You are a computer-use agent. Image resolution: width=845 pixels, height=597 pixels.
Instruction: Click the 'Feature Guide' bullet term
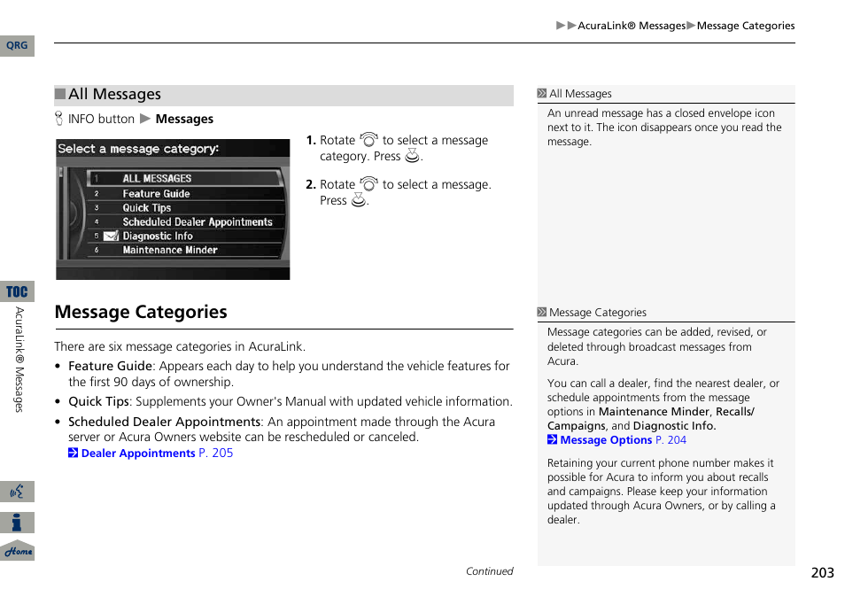[110, 367]
